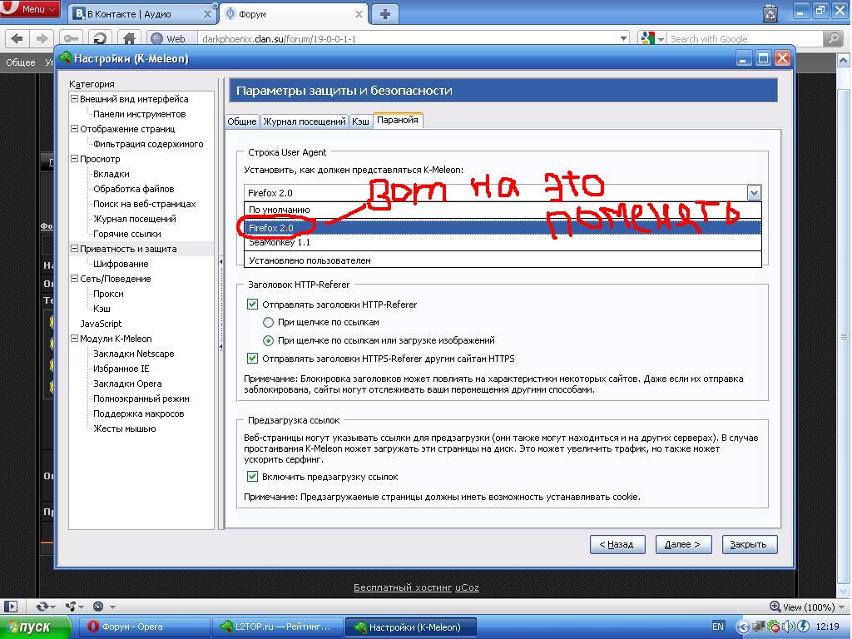This screenshot has width=852, height=639.
Task: Click the volume speaker tray icon
Action: tap(789, 627)
